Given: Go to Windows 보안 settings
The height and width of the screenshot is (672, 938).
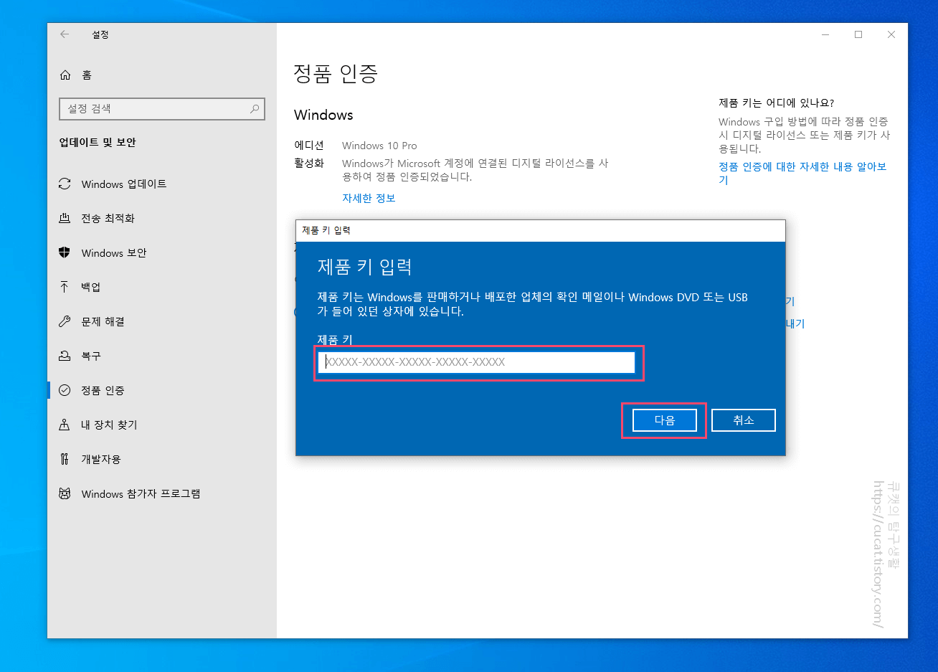Looking at the screenshot, I should coord(162,252).
